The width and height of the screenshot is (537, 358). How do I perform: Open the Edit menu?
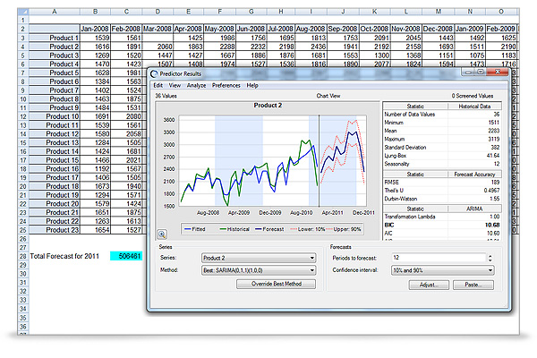point(158,85)
